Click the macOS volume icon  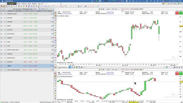coord(134,1)
